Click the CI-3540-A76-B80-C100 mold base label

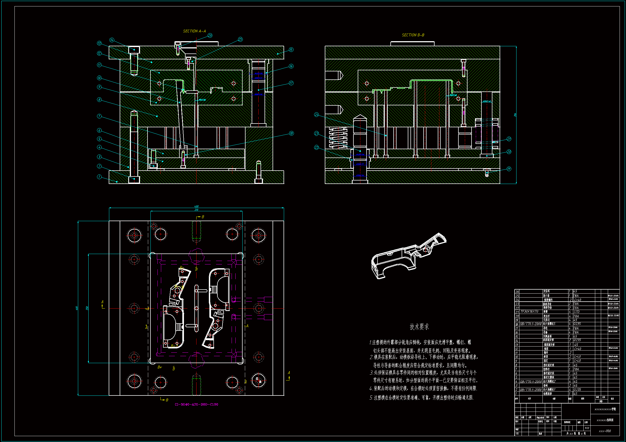point(196,404)
